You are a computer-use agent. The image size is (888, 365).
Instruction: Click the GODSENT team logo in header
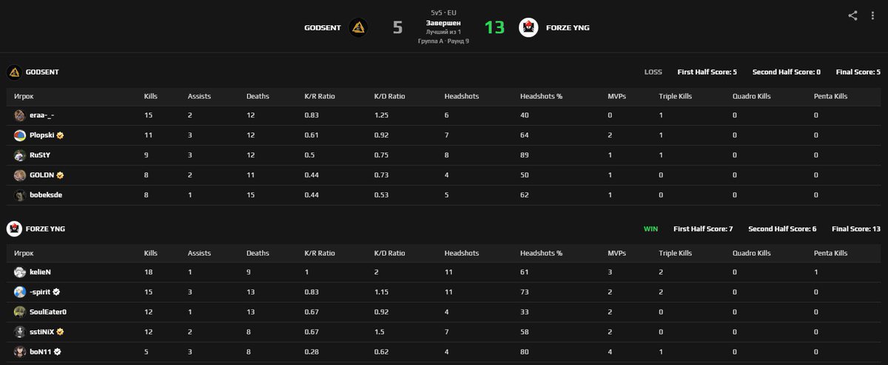[358, 28]
